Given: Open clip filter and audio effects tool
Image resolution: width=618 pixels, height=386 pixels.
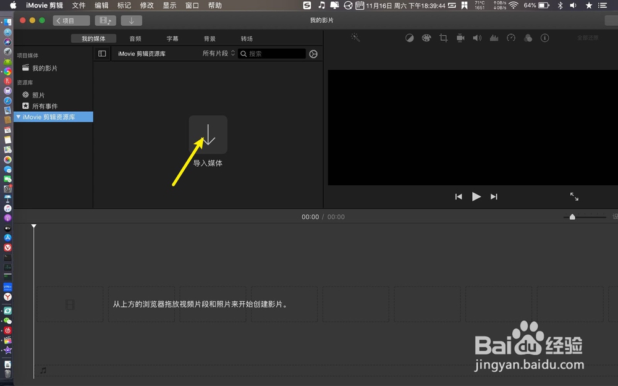Looking at the screenshot, I should click(x=528, y=38).
